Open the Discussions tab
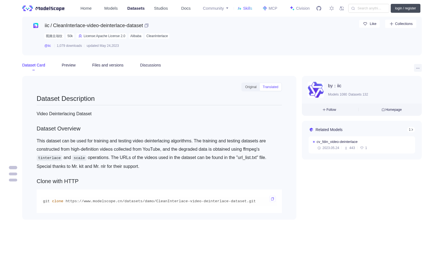444x277 pixels. coord(150,65)
